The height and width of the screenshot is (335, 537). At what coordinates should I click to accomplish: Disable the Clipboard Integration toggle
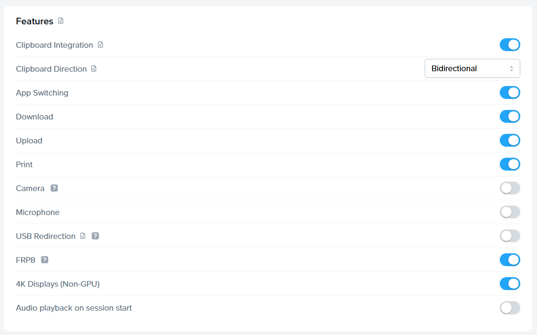click(510, 45)
